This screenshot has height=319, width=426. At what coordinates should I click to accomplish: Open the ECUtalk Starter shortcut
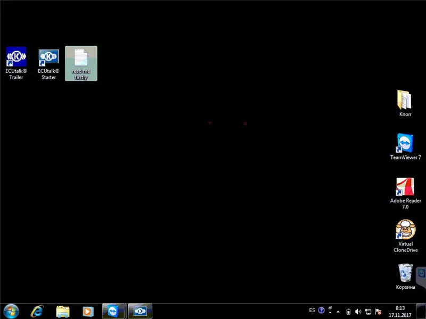coord(48,64)
